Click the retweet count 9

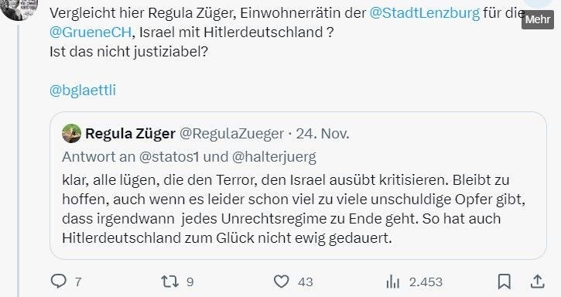click(x=190, y=282)
